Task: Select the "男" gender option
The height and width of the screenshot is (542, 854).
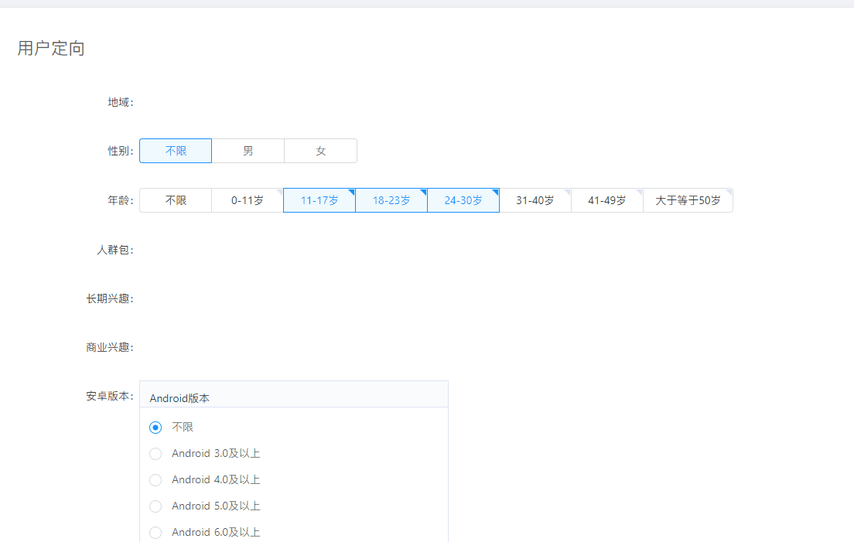Action: point(248,151)
